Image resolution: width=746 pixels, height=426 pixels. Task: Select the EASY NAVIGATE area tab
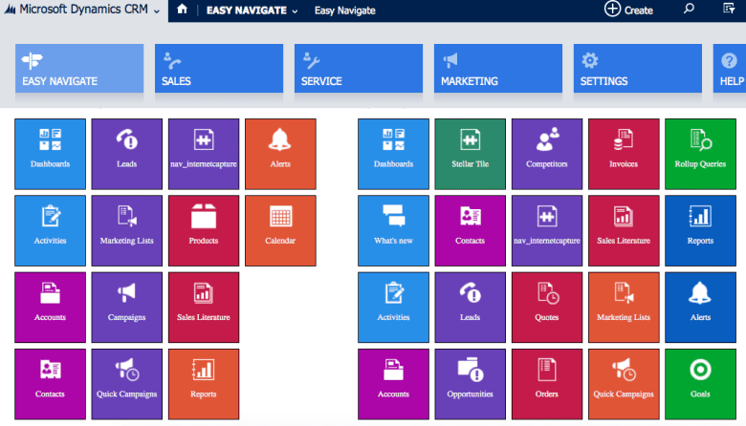coord(79,69)
